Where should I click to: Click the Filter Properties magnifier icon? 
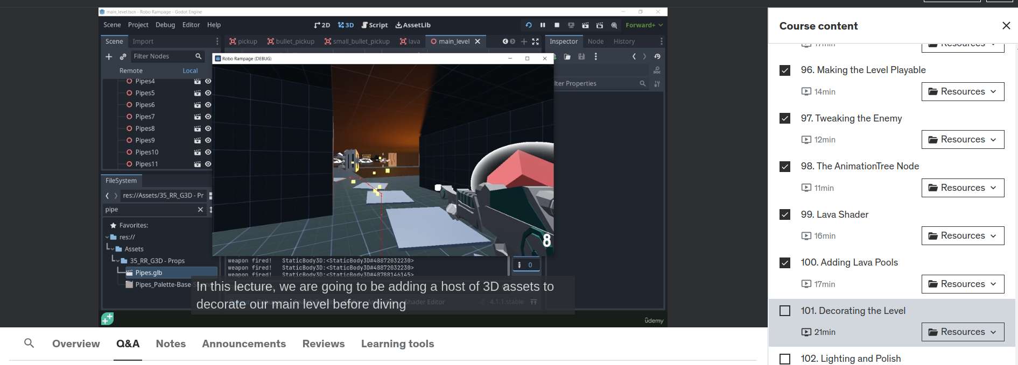point(642,84)
